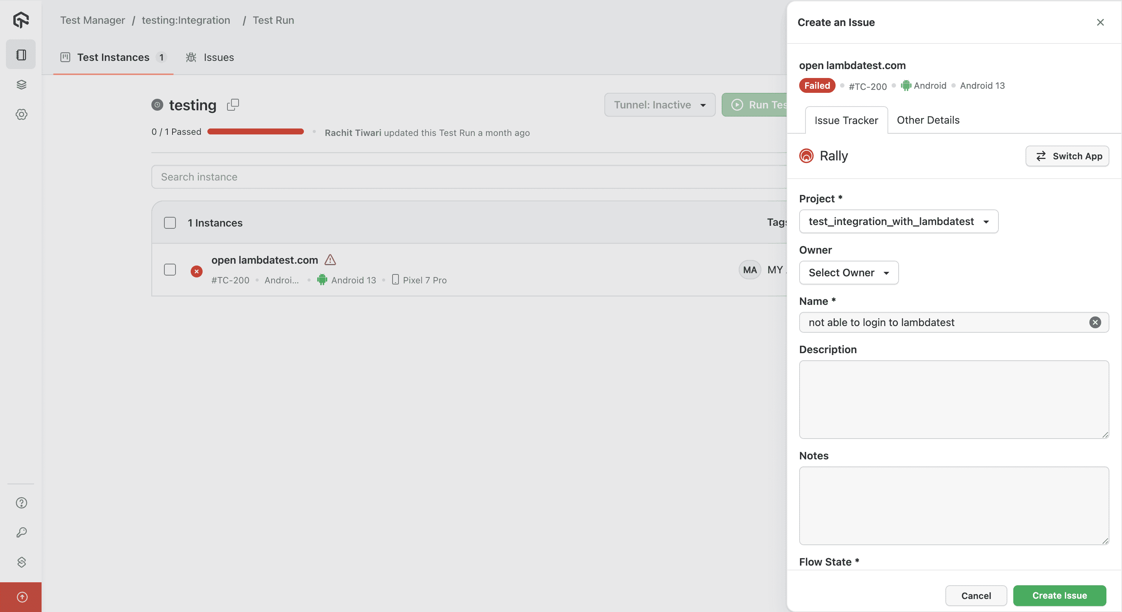The image size is (1122, 612).
Task: Check the open lambdatest.com instance checkbox
Action: click(x=170, y=269)
